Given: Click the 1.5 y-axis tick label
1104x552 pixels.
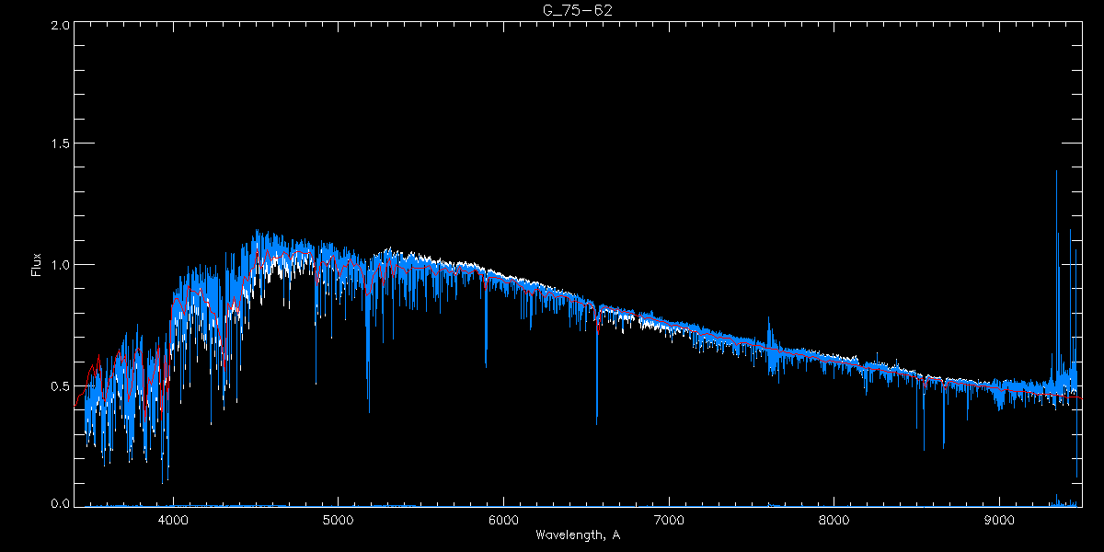Looking at the screenshot, I should 59,144.
